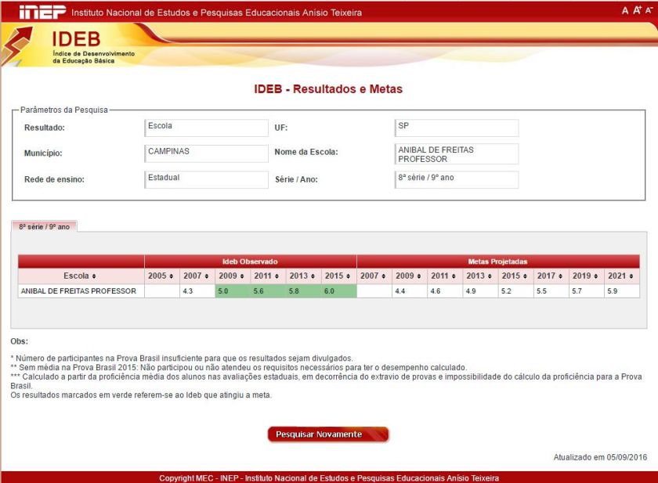This screenshot has height=483, width=658.
Task: Click IDEB - Resultados e Metas heading
Action: [328, 89]
